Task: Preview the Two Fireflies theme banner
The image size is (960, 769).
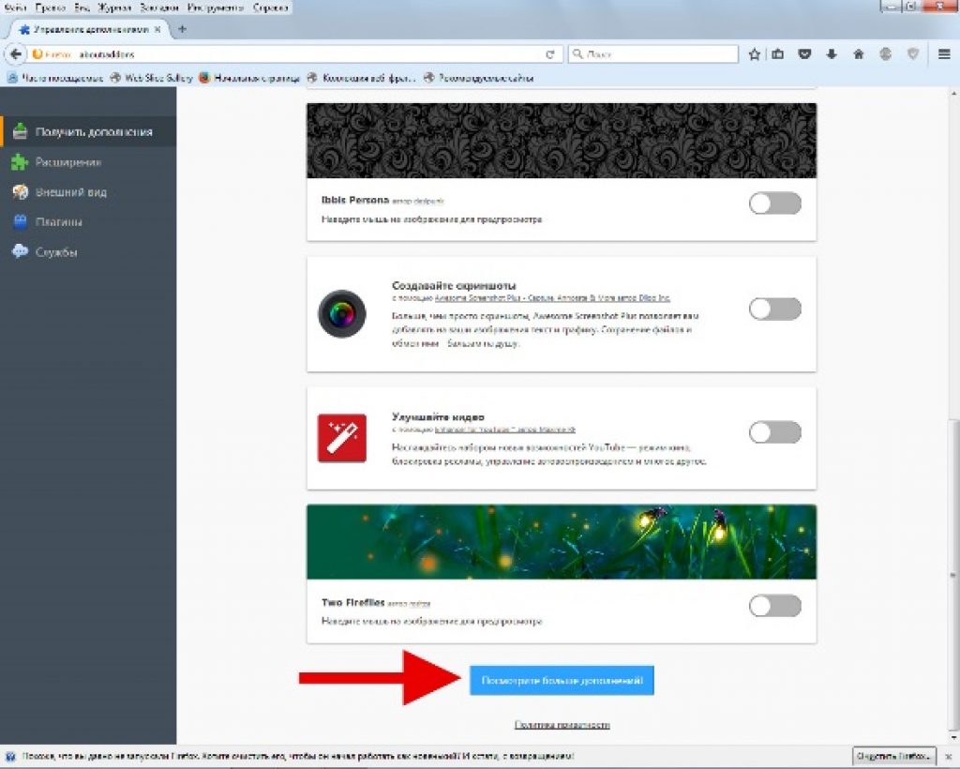Action: [x=562, y=542]
